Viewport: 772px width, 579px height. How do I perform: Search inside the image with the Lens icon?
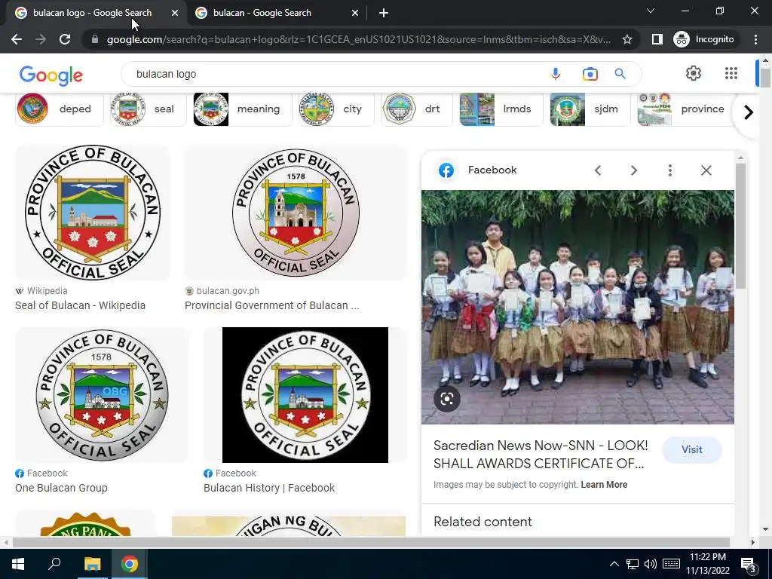(x=447, y=399)
